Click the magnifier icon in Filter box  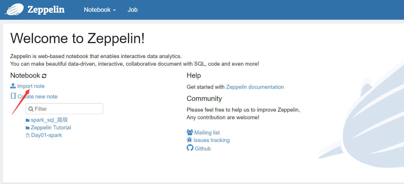31,109
